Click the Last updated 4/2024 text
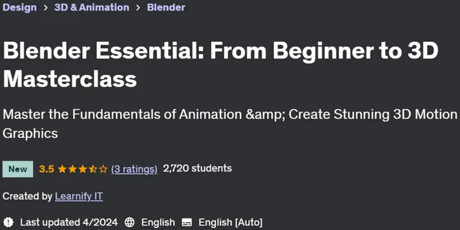The image size is (460, 230). (x=69, y=222)
